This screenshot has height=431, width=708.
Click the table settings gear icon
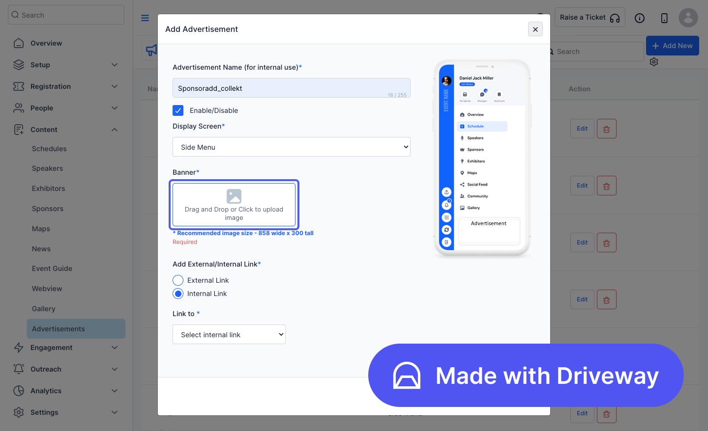point(654,62)
